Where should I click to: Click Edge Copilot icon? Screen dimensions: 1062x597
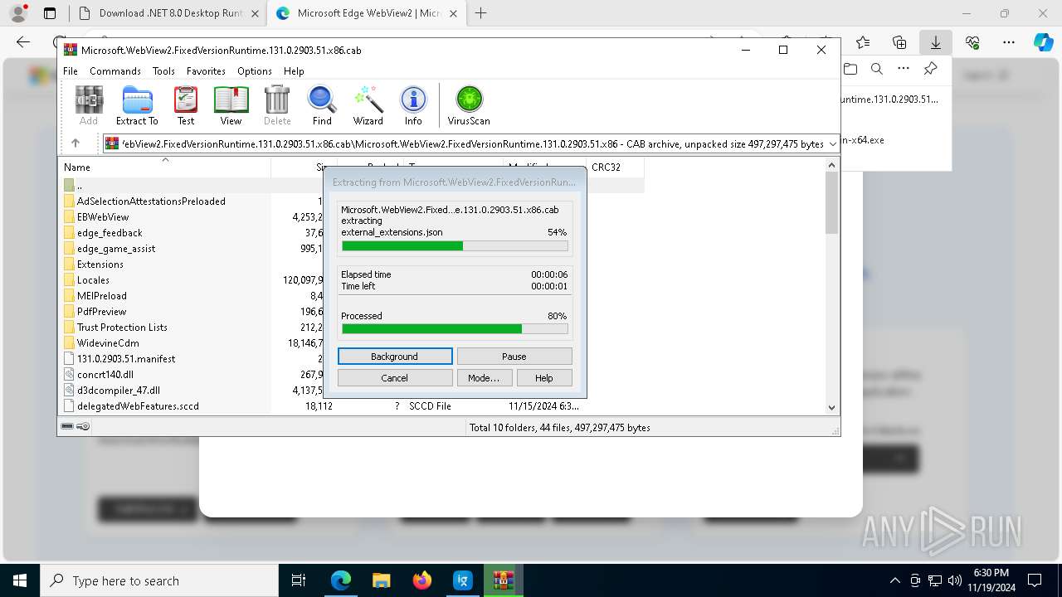[1043, 42]
